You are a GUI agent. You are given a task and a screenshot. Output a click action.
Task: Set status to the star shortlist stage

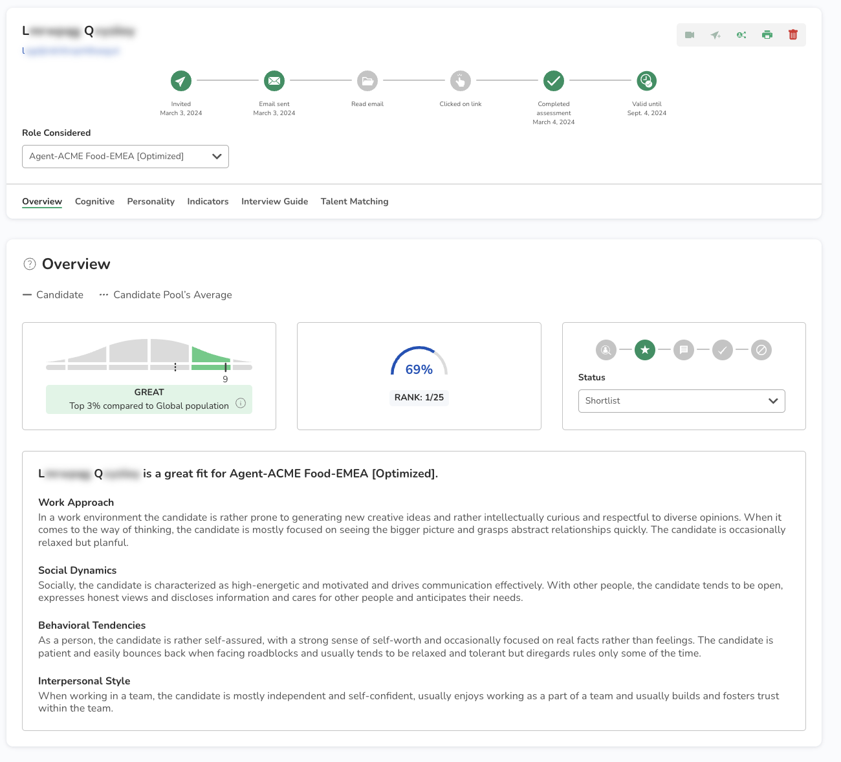tap(645, 350)
